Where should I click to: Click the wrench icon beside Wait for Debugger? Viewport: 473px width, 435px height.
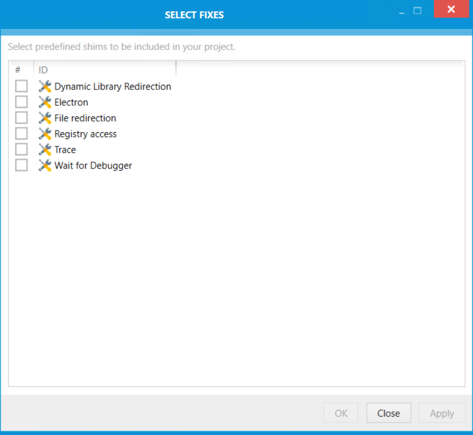coord(44,165)
